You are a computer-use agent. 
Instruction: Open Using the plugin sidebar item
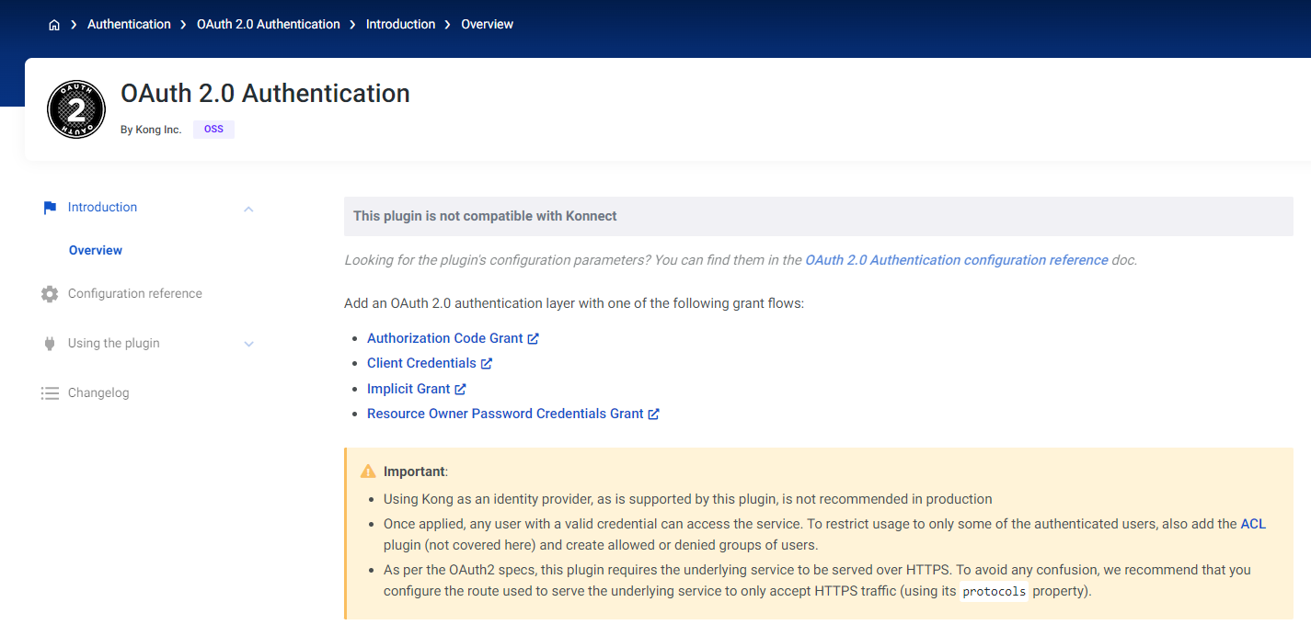(x=114, y=344)
